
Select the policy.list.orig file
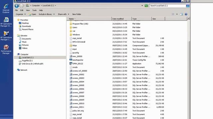pos(78,111)
